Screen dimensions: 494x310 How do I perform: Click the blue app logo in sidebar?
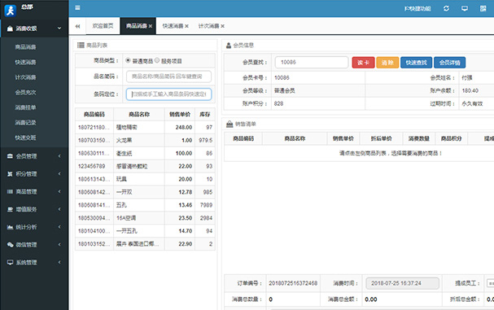click(10, 11)
